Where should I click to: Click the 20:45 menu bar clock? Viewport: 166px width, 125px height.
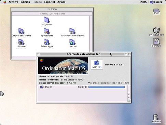pos(143,2)
